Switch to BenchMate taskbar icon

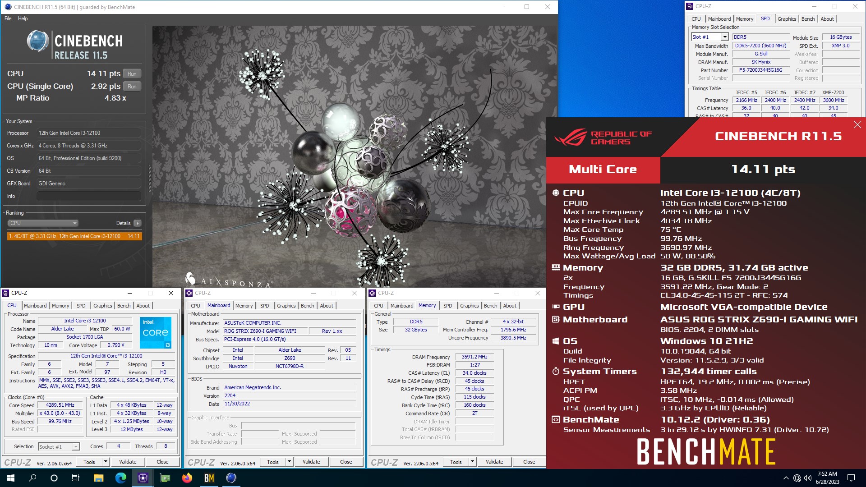209,478
